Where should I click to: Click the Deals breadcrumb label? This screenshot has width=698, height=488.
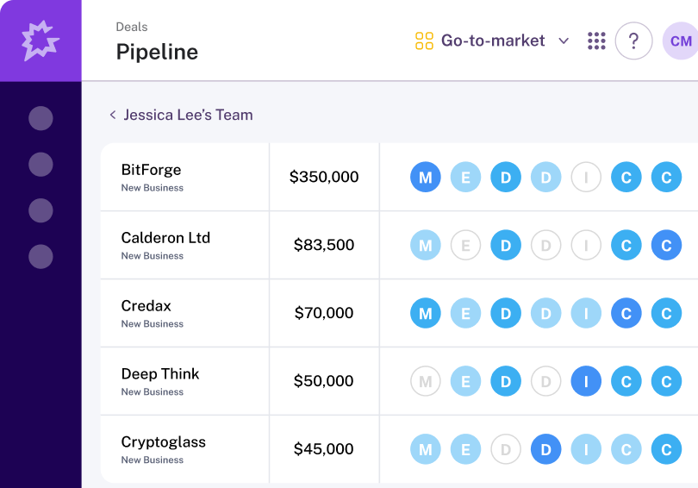(132, 27)
